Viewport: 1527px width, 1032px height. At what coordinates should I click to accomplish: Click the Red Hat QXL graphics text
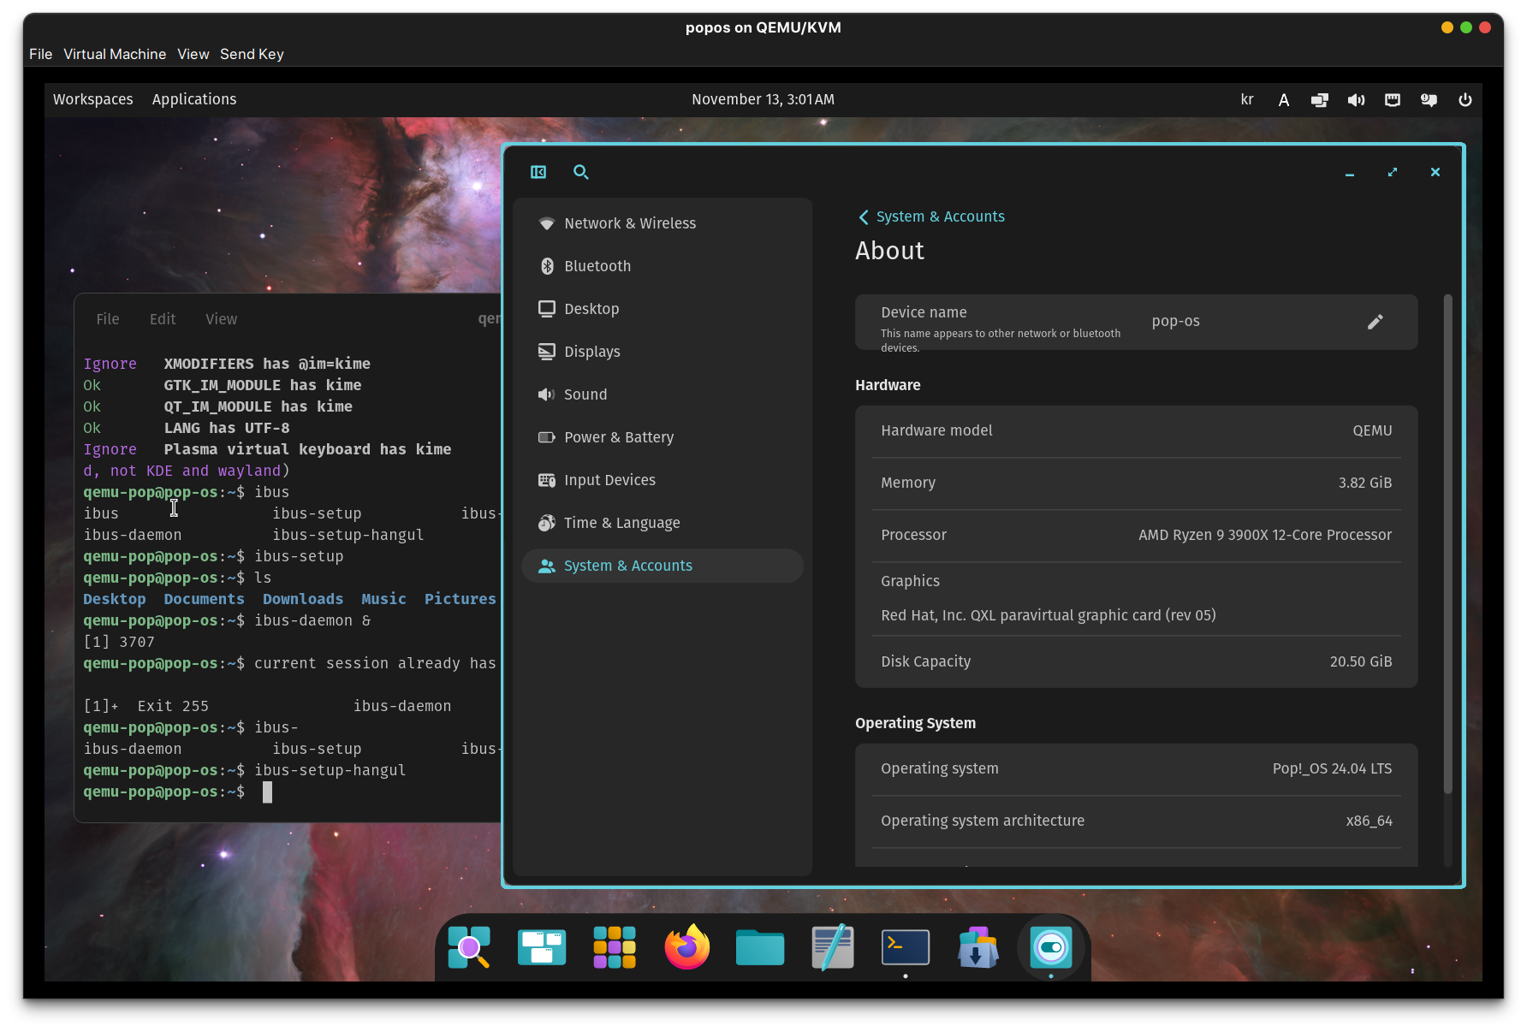[x=1049, y=615]
